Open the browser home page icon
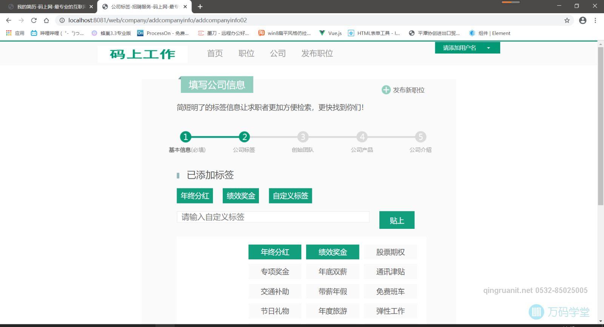The height and width of the screenshot is (327, 604). [46, 20]
